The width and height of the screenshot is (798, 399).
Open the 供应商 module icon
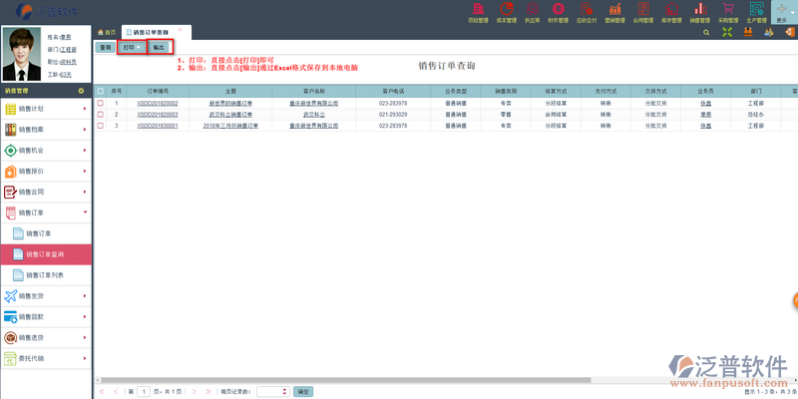pyautogui.click(x=532, y=13)
